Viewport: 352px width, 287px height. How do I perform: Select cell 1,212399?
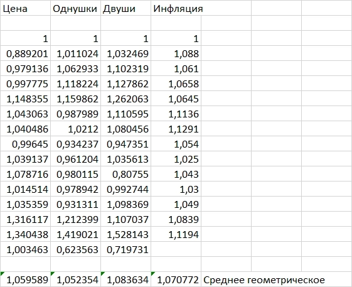pos(75,219)
